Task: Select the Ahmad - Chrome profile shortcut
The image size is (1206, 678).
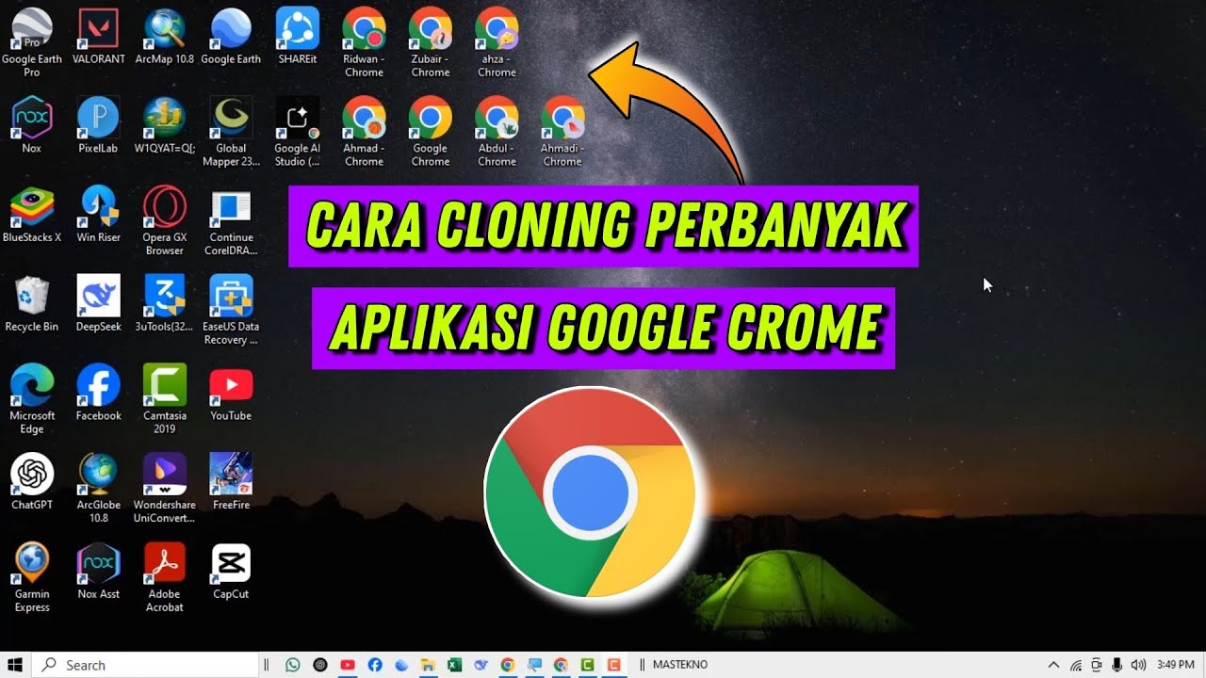Action: 364,131
